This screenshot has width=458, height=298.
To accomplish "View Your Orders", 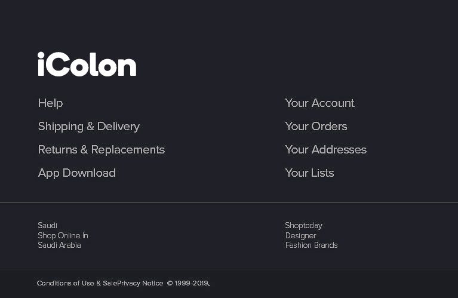I will 316,127.
